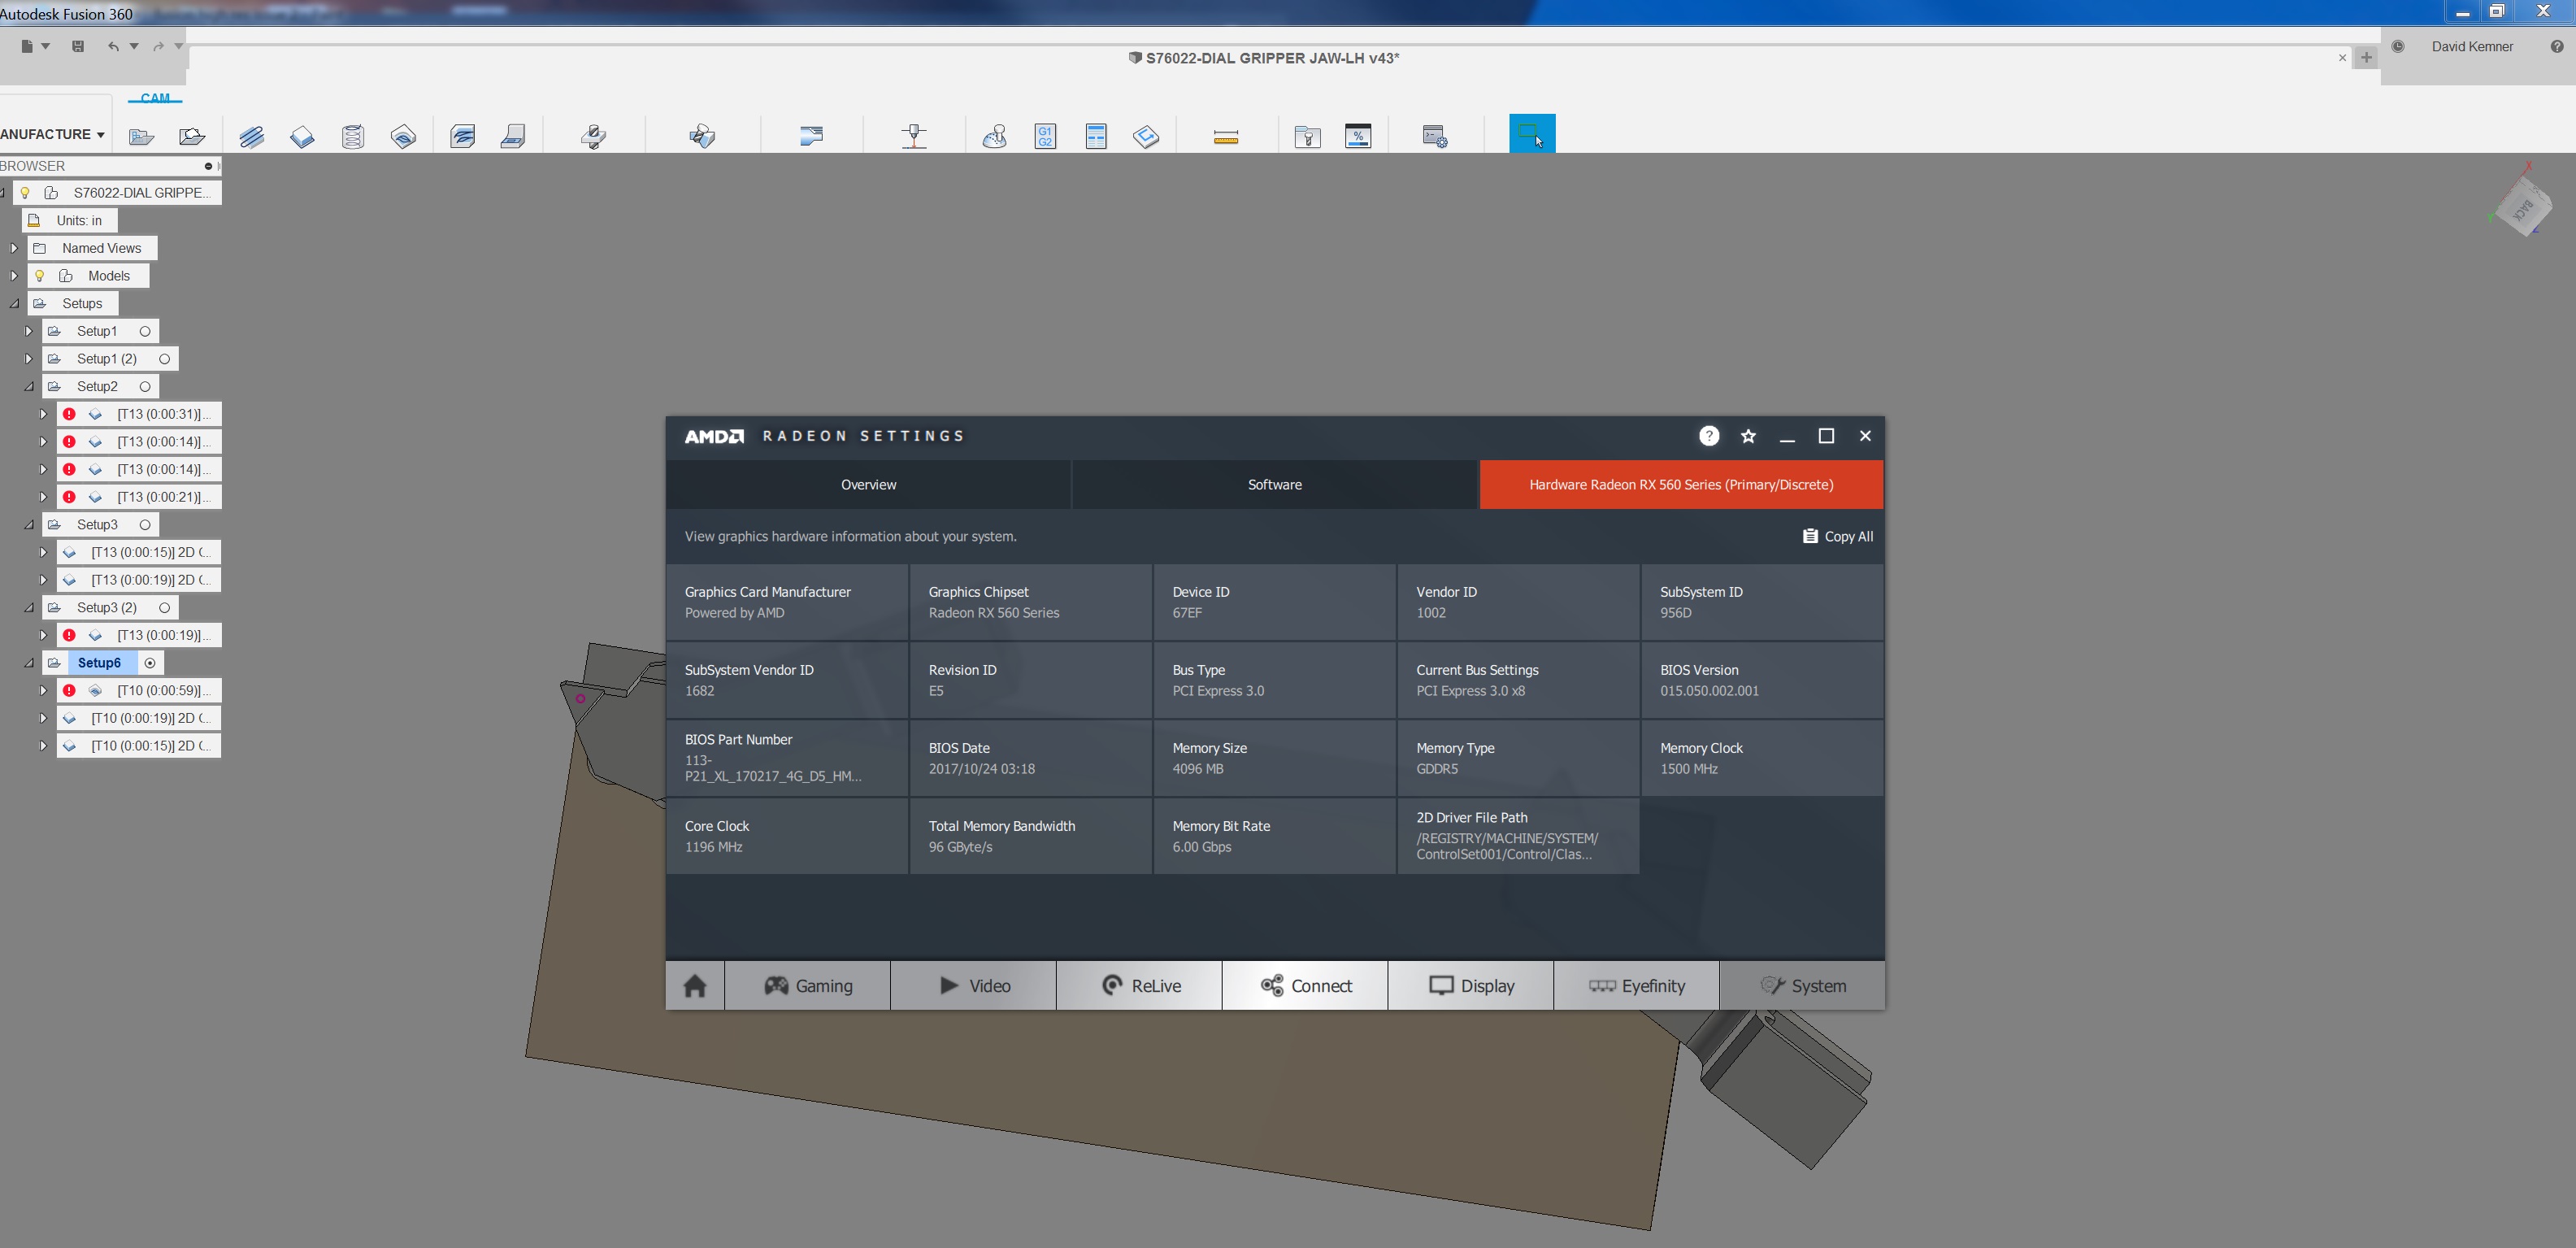Click the favorite star in Radeon Settings titlebar
Screen dimensions: 2576x1248
pos(1748,436)
